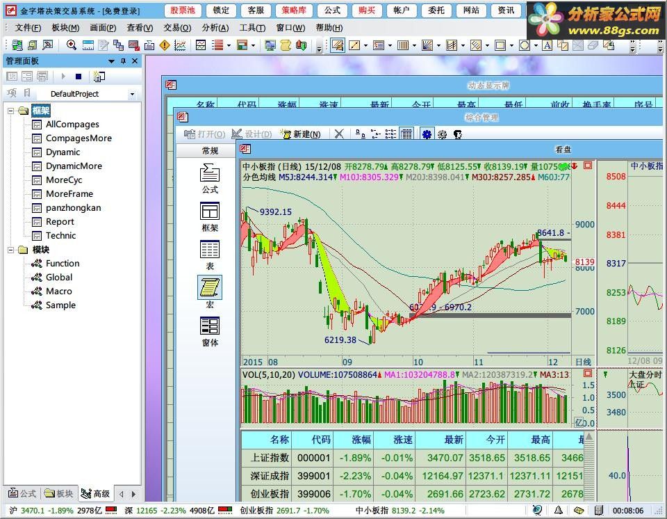
Task: Click the 委托 button
Action: click(436, 10)
